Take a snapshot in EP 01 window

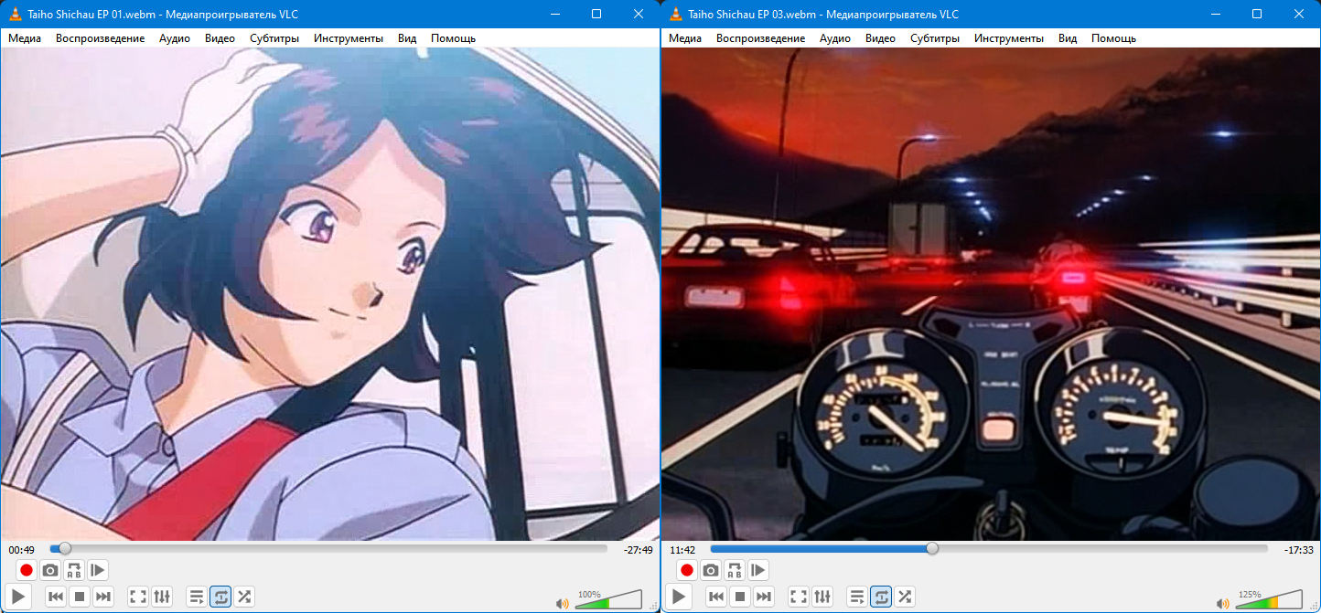[x=50, y=570]
